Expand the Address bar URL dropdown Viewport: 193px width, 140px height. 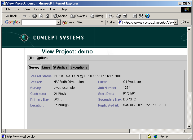click(x=176, y=23)
